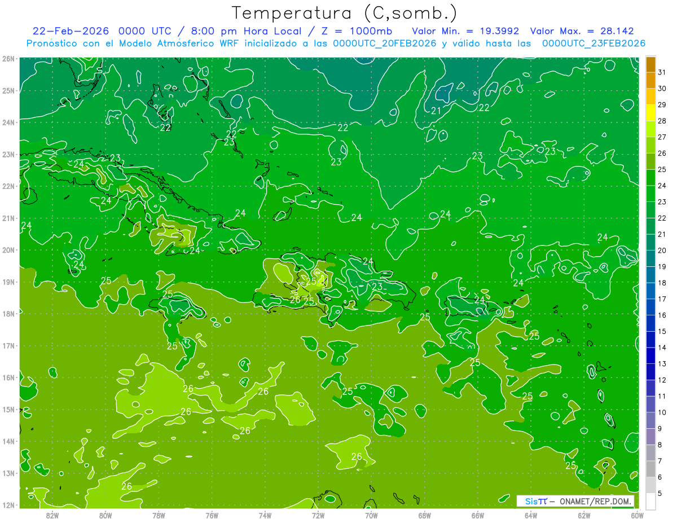Image resolution: width=677 pixels, height=523 pixels.
Task: Click the '21' contour label on the map
Action: tap(436, 111)
